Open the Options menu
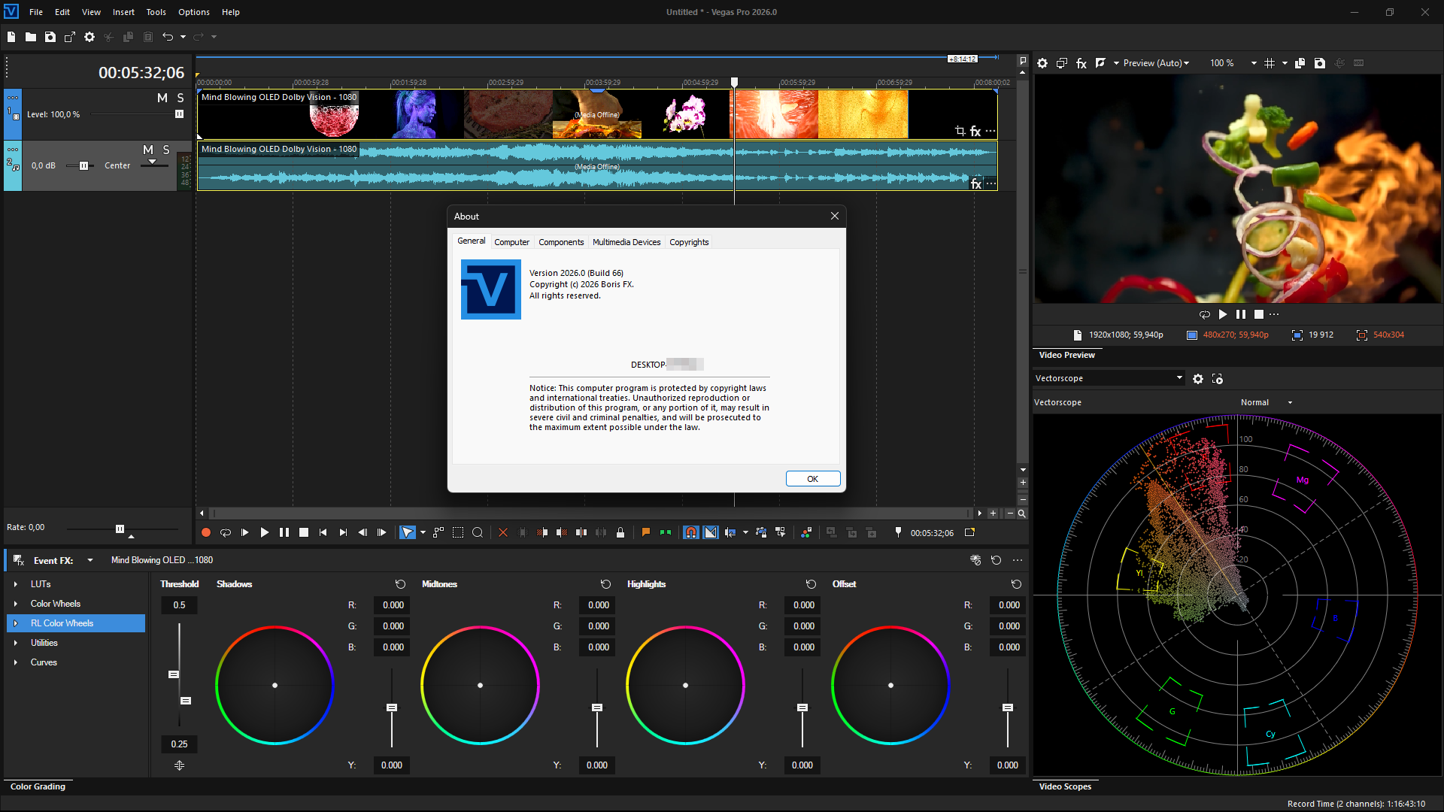 tap(194, 12)
